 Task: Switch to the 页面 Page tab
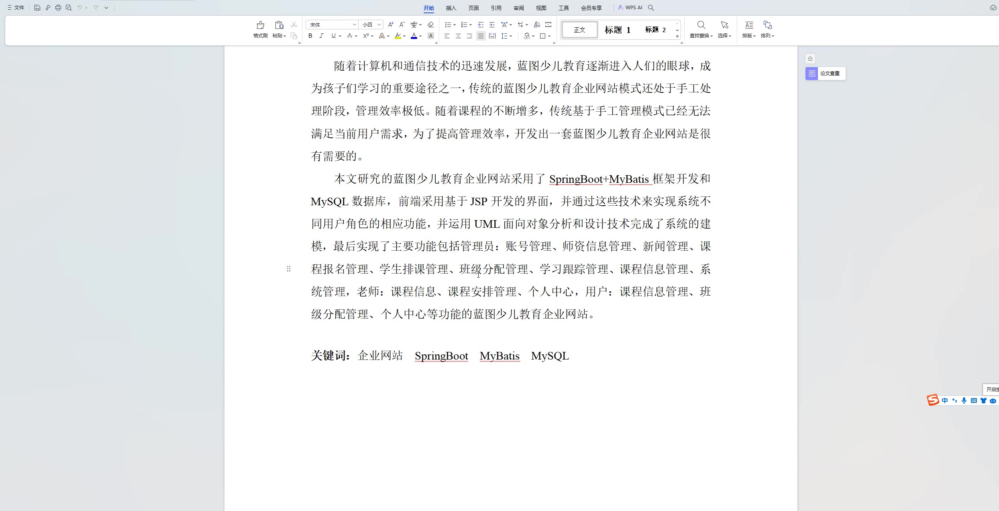tap(474, 8)
